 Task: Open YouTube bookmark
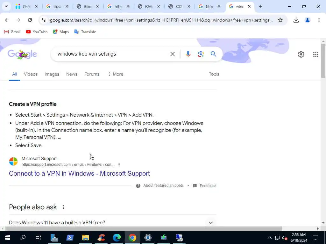[x=37, y=32]
